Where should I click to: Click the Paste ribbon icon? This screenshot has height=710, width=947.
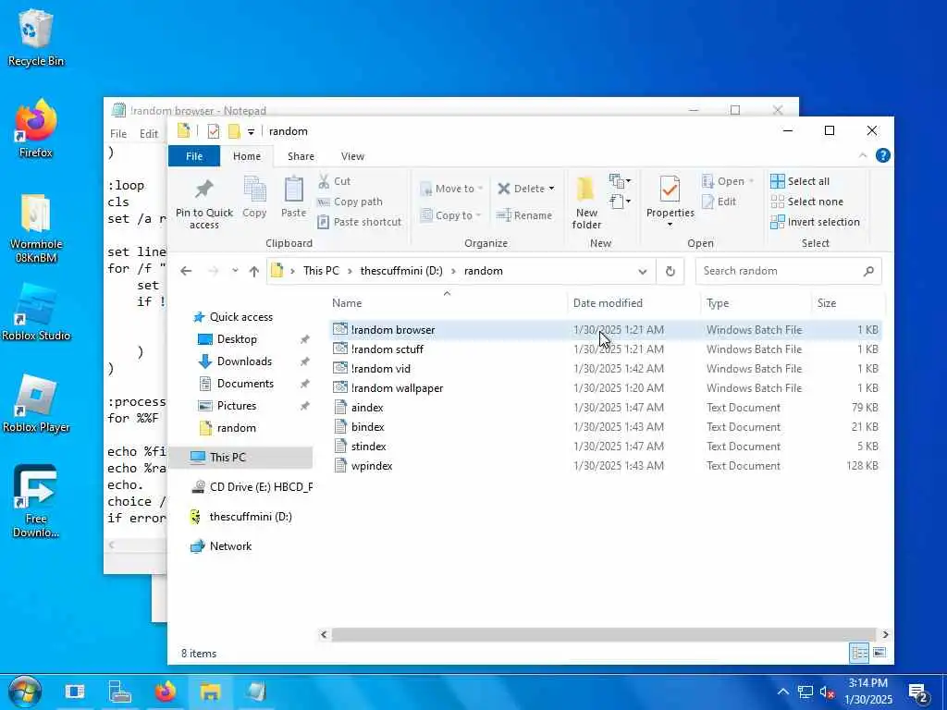click(x=293, y=190)
